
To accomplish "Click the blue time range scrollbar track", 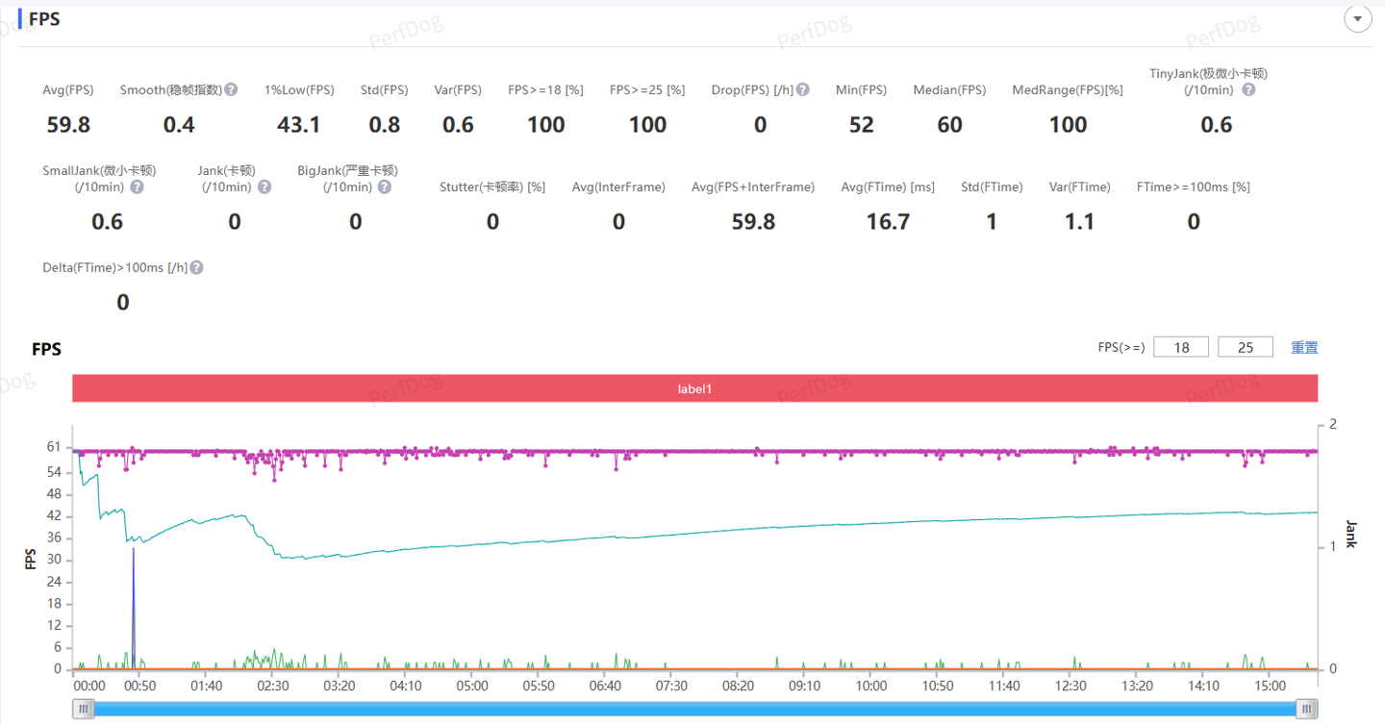I will pyautogui.click(x=694, y=709).
